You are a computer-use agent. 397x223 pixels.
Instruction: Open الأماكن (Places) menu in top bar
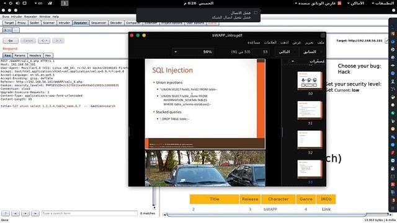(x=355, y=3)
